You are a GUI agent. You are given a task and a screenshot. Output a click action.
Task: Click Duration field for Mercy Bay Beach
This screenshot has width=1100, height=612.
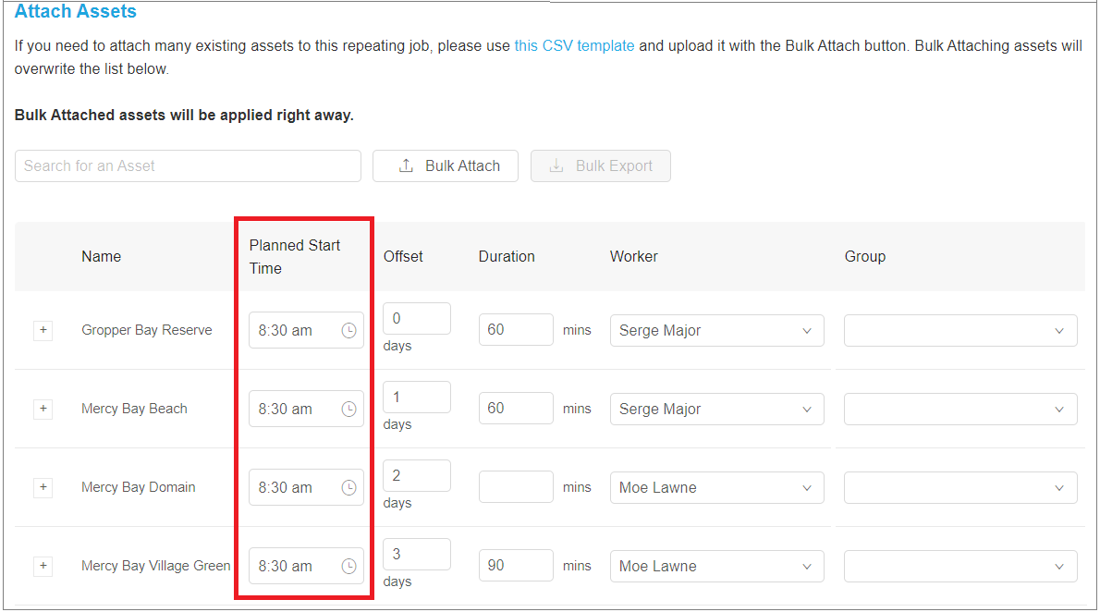[x=516, y=409]
